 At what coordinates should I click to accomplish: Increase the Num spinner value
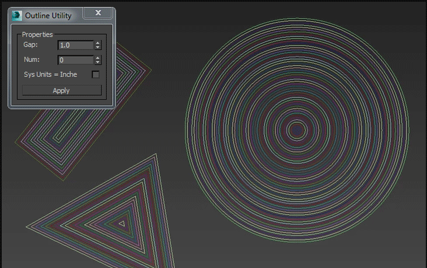(x=98, y=58)
